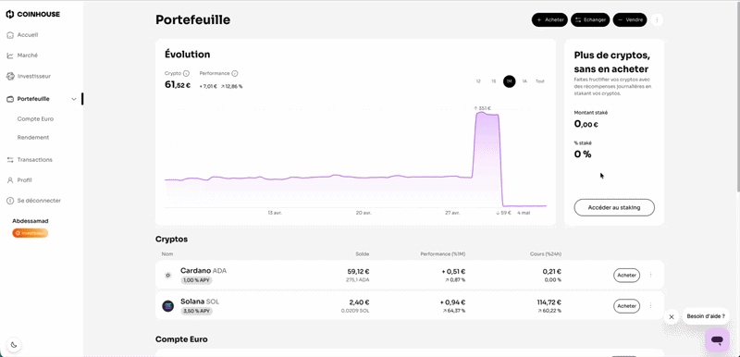Screen dimensions: 740x357
Task: Go to Transactions page
Action: click(x=35, y=160)
